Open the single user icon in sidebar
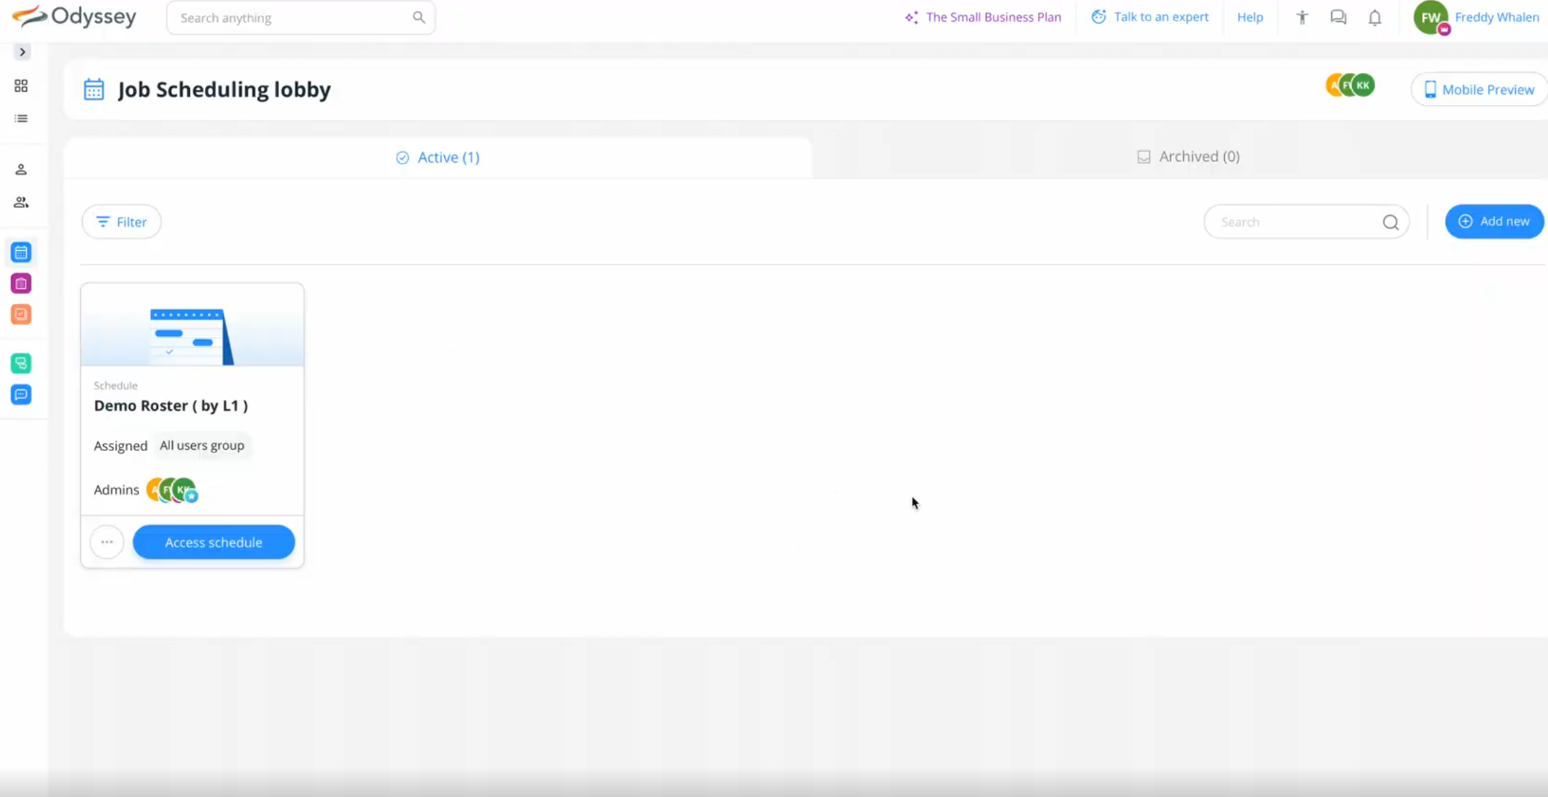1548x797 pixels. 21,170
